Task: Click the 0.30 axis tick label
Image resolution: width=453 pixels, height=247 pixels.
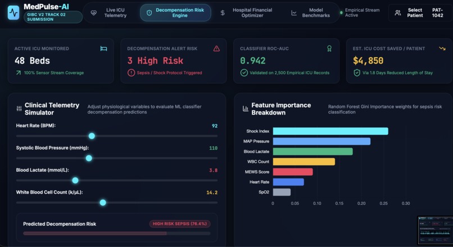Action: tap(406, 203)
